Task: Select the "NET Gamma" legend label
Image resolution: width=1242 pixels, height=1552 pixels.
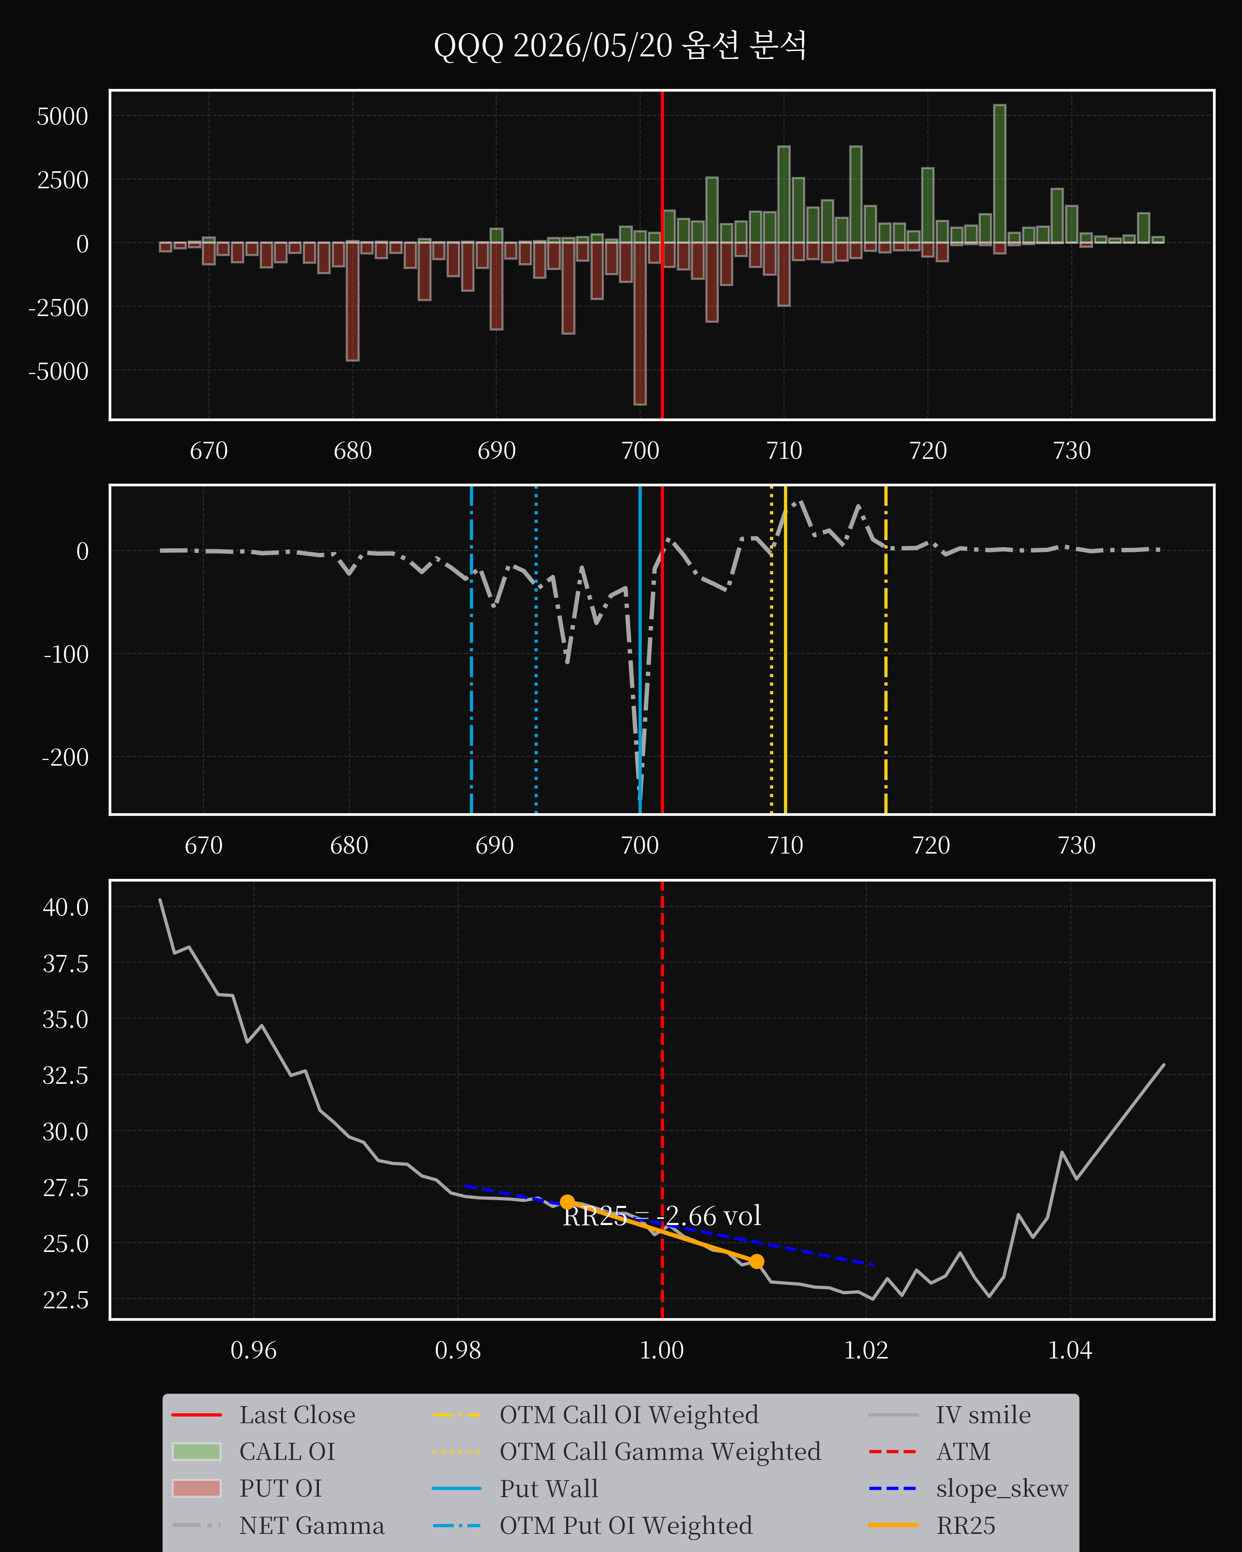Action: pyautogui.click(x=312, y=1526)
